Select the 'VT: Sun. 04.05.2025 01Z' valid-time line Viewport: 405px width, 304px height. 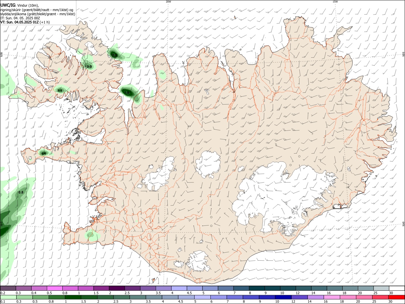click(x=25, y=22)
